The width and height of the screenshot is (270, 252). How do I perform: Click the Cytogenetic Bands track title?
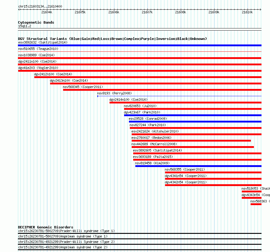pos(36,22)
